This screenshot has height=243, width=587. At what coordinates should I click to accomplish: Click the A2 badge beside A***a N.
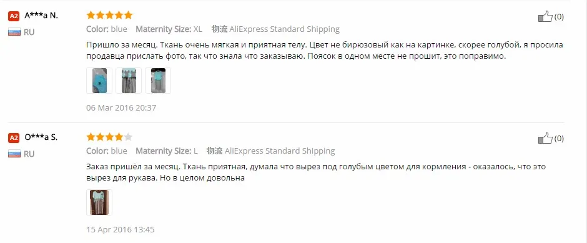pos(14,16)
